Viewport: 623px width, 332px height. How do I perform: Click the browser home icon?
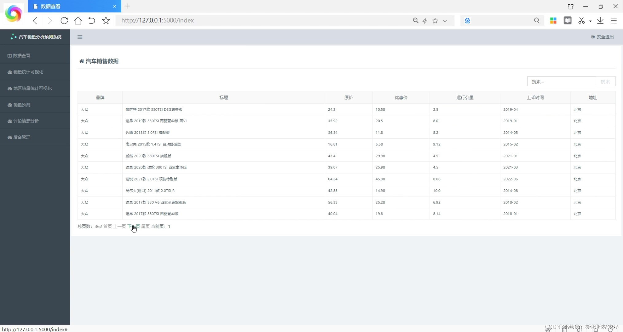[x=78, y=21]
